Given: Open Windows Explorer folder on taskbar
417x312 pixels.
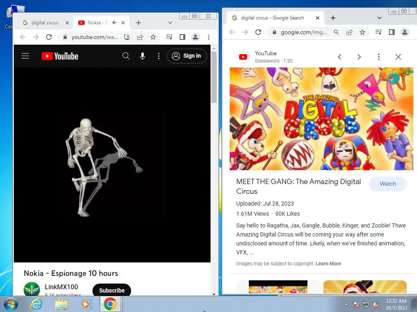Looking at the screenshot, I should (x=61, y=304).
